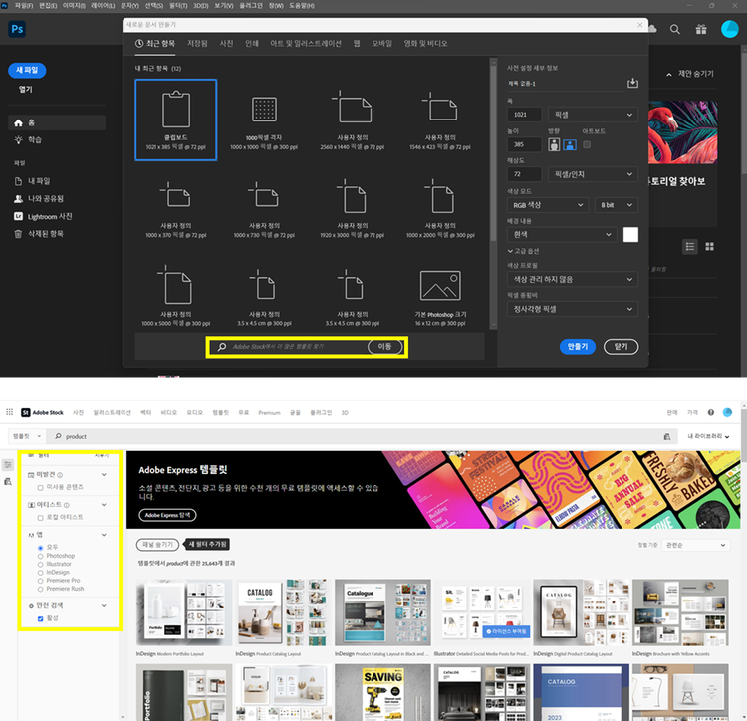Uncheck the 활성 safe search checkbox
Viewport: 747px width, 721px height.
[40, 618]
